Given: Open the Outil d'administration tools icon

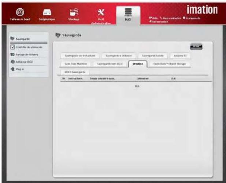Looking at the screenshot, I should (x=101, y=12).
